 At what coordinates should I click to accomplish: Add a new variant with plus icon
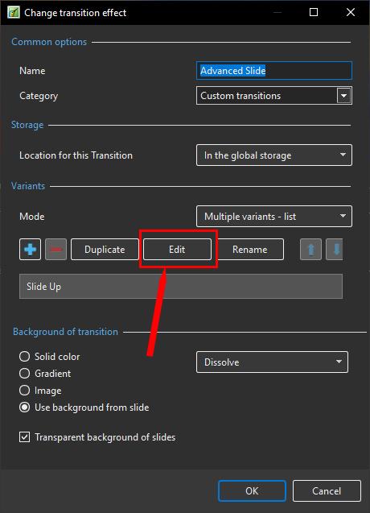coord(30,250)
